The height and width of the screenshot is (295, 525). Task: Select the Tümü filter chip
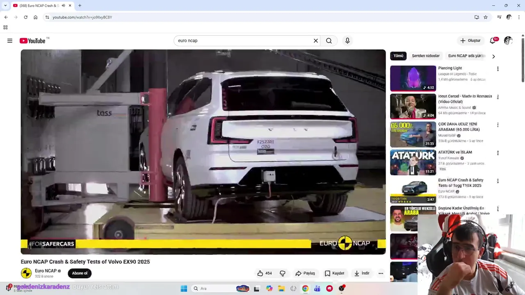[x=398, y=56]
